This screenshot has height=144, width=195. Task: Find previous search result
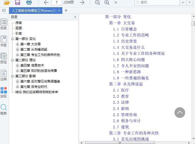(183, 2)
